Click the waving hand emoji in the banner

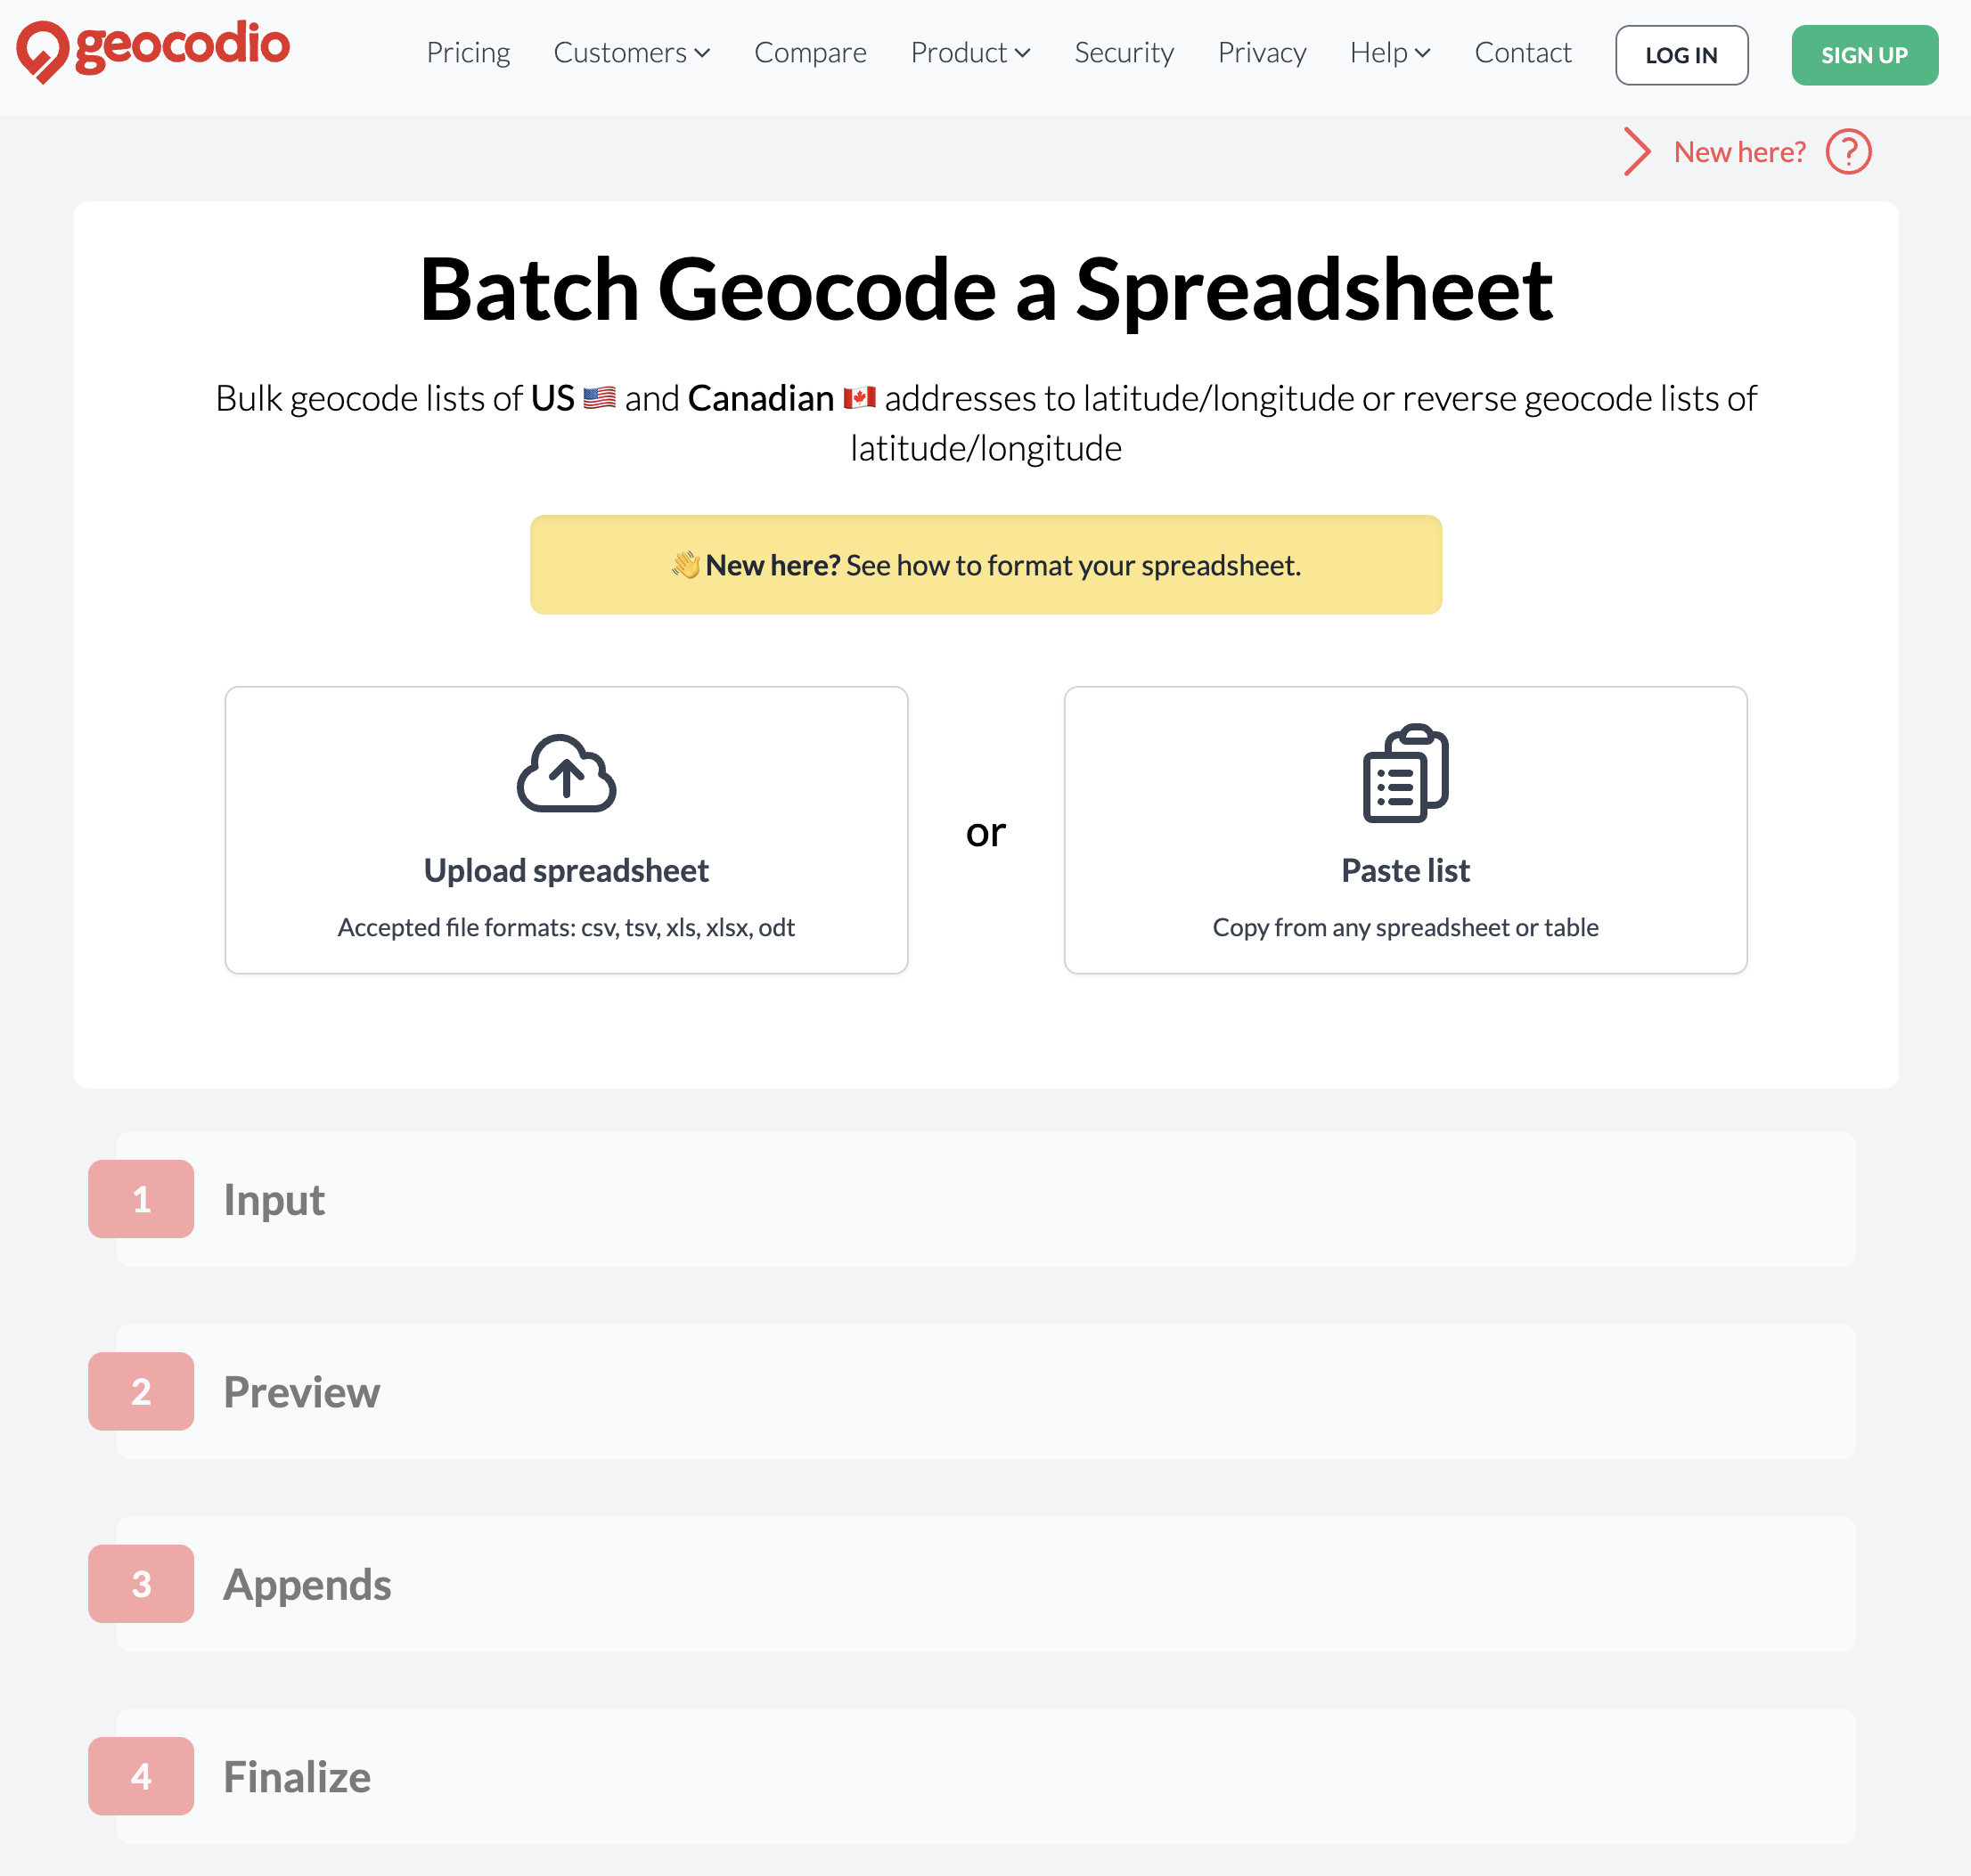[x=686, y=564]
